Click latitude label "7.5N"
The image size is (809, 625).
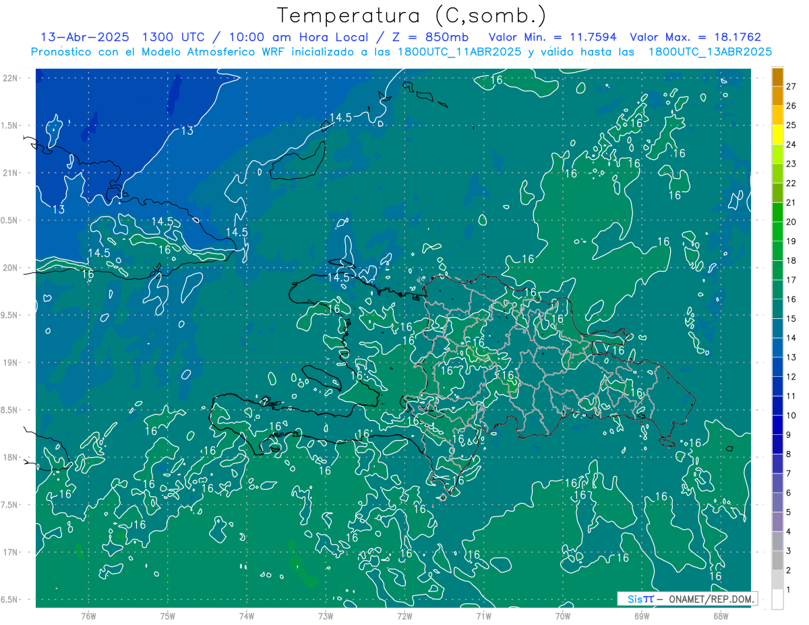(x=9, y=505)
